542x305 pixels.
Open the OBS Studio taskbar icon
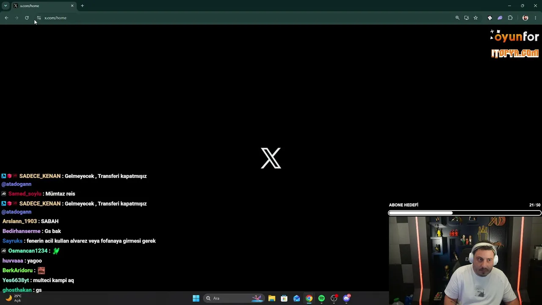(x=334, y=298)
